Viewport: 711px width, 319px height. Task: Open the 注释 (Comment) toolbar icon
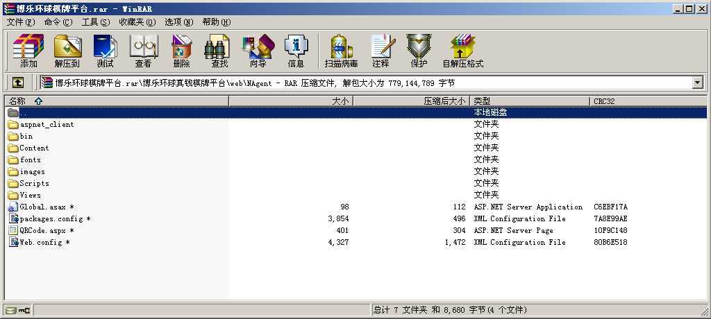click(380, 51)
